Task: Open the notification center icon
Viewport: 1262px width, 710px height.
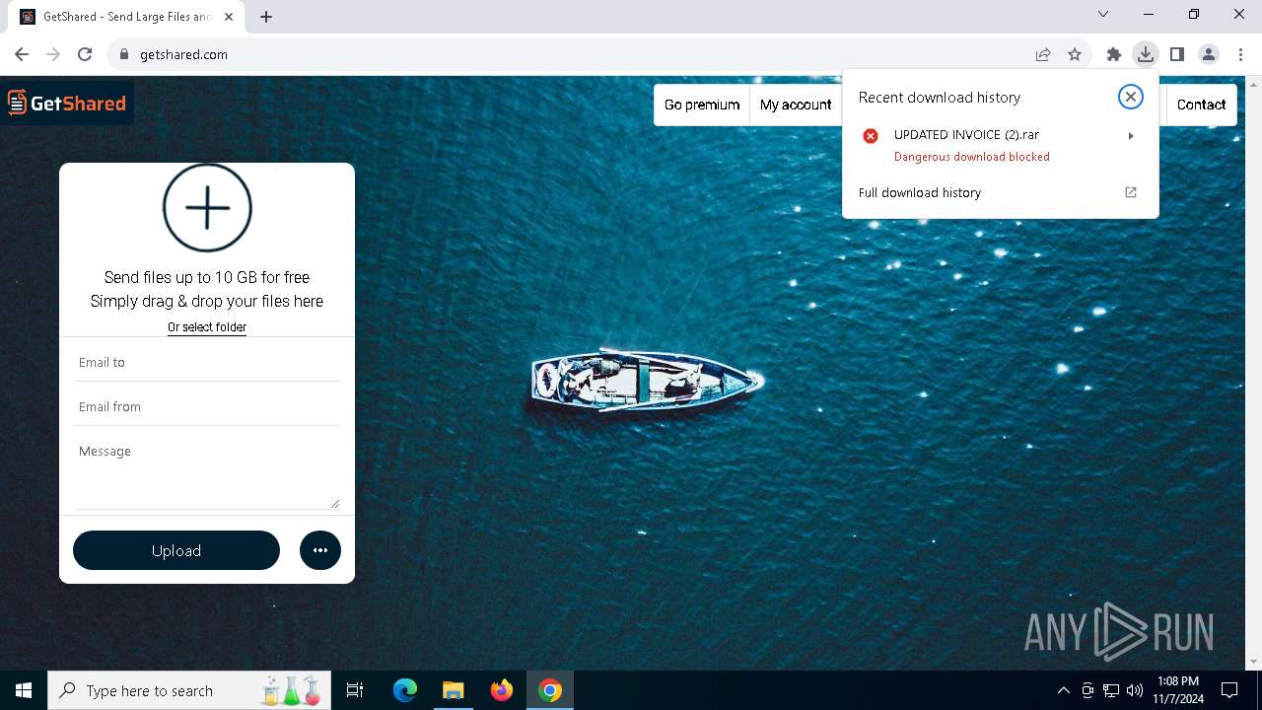Action: coord(1229,690)
